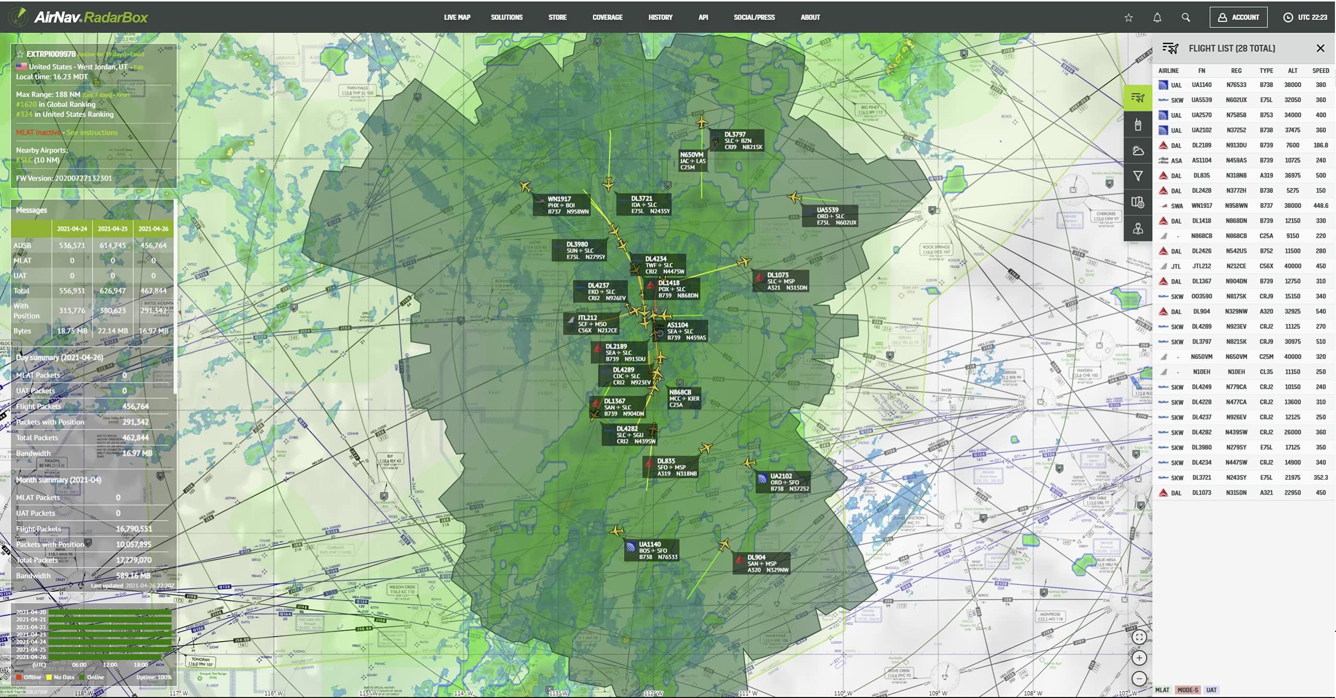The height and width of the screenshot is (698, 1336).
Task: Enter fullscreen map mode
Action: (1139, 637)
